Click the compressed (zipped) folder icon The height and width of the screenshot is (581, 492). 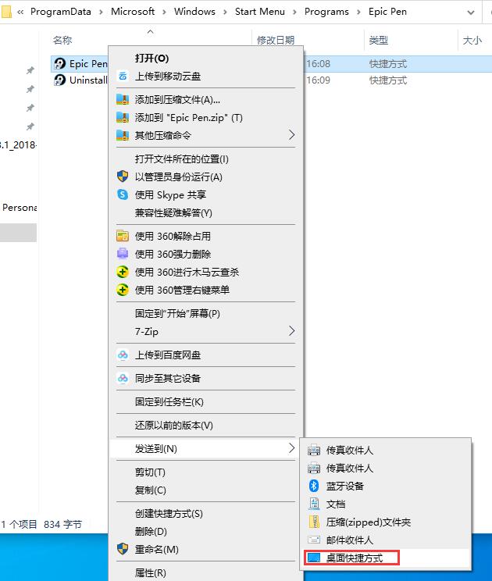314,522
